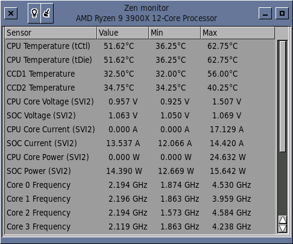The width and height of the screenshot is (293, 244).
Task: Select the Core 3 Frequency row
Action: click(140, 226)
